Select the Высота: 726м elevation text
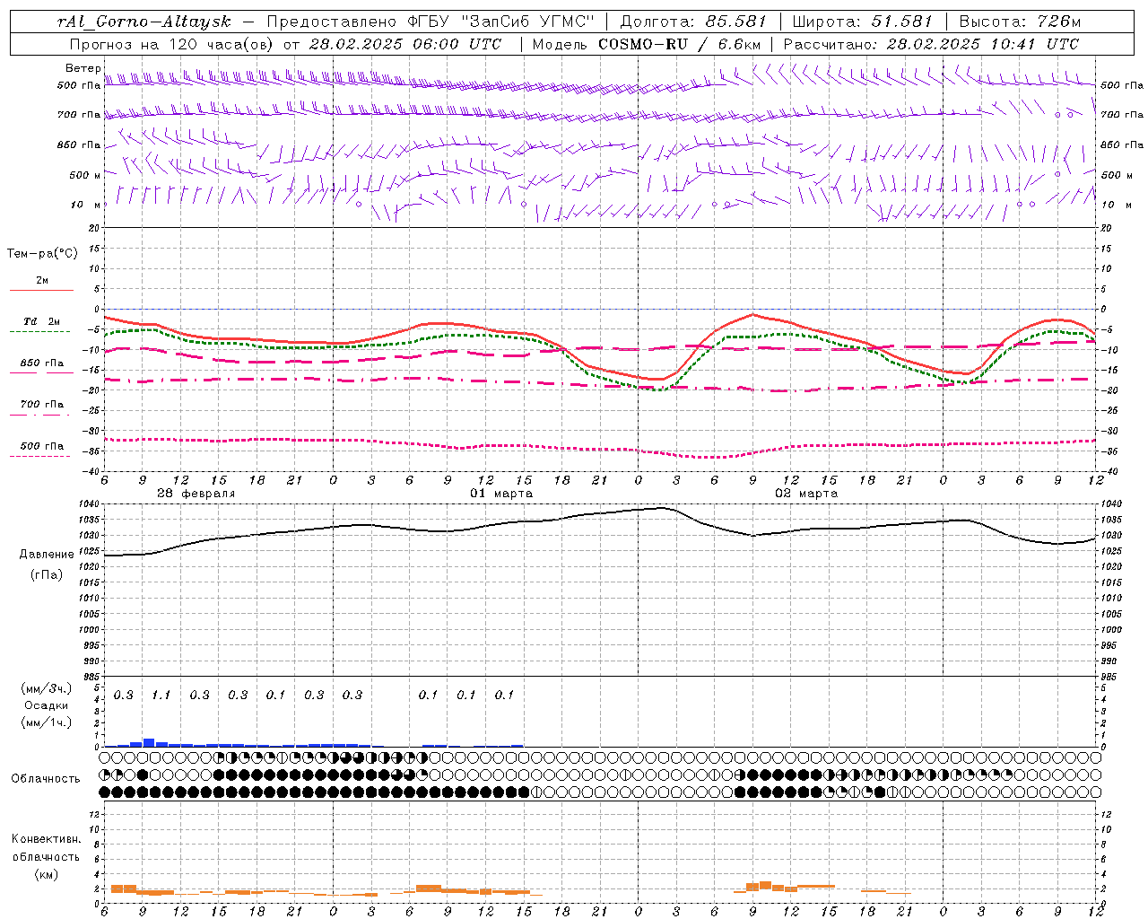The image size is (1148, 919). [1020, 22]
